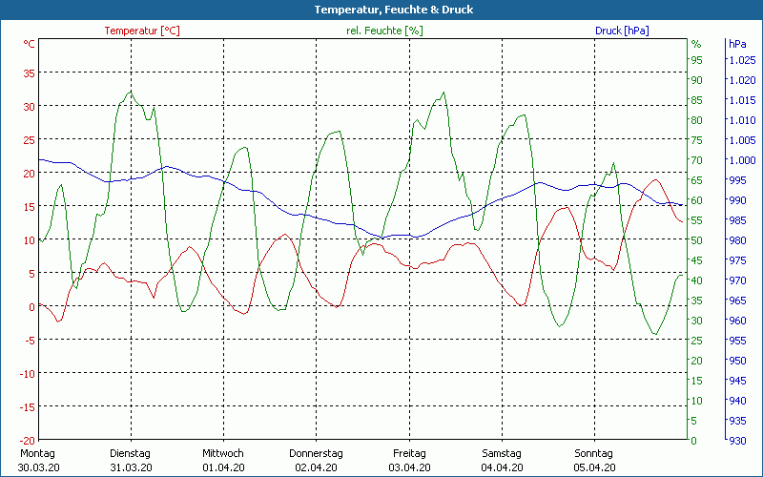
Task: Click the '975' pressure axis value
Action: pyautogui.click(x=737, y=260)
